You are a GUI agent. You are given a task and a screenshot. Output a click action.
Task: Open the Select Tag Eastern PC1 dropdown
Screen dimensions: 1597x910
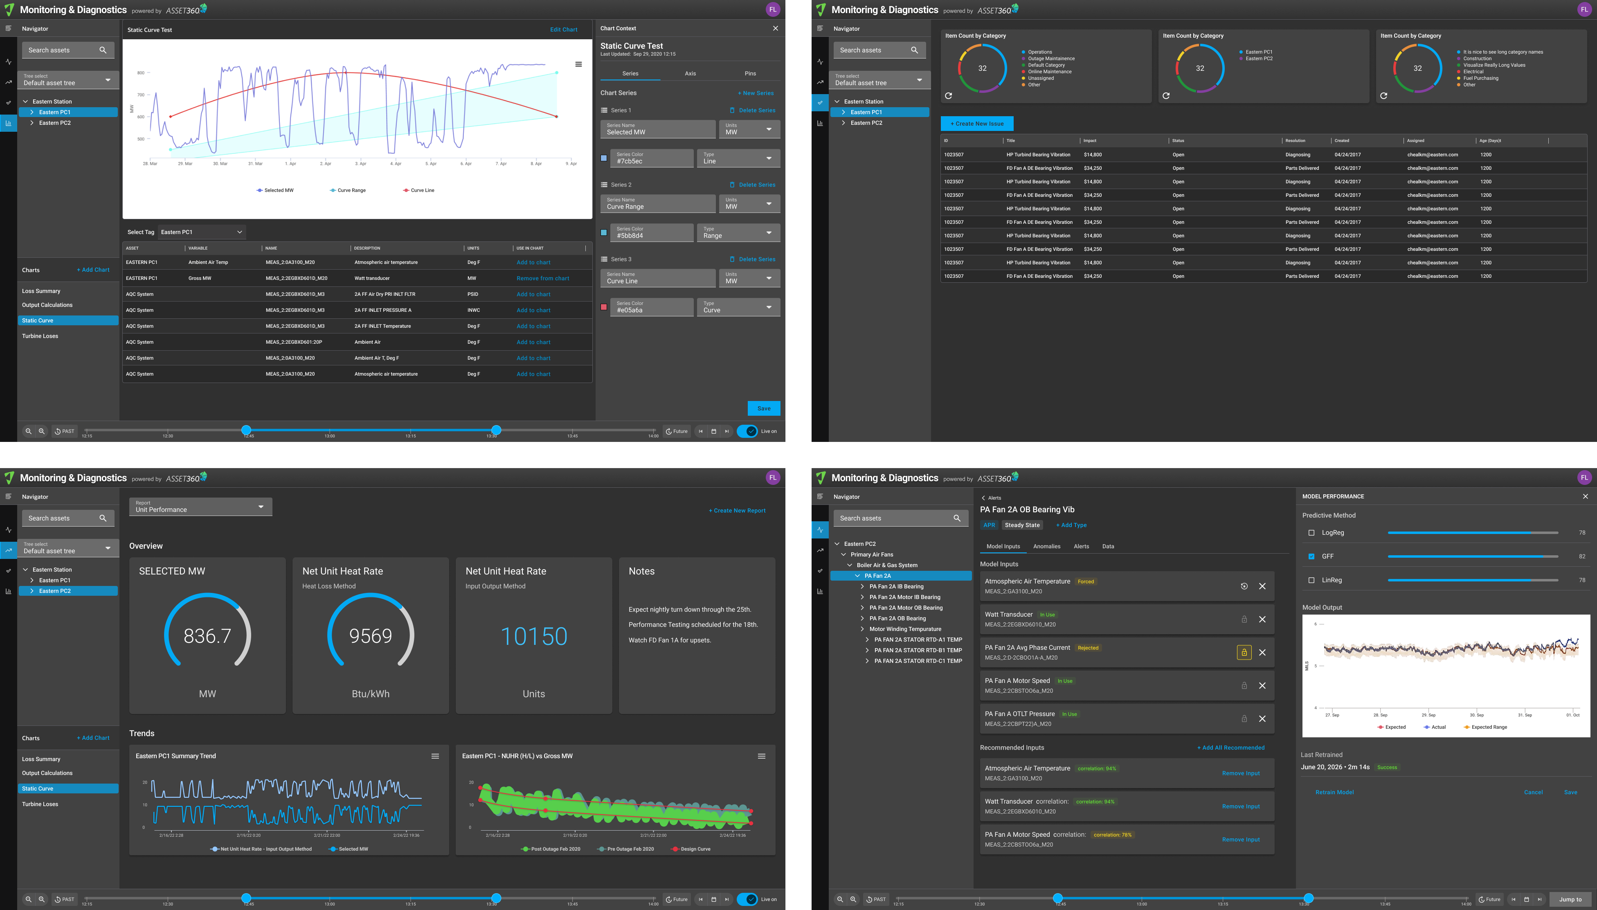201,232
